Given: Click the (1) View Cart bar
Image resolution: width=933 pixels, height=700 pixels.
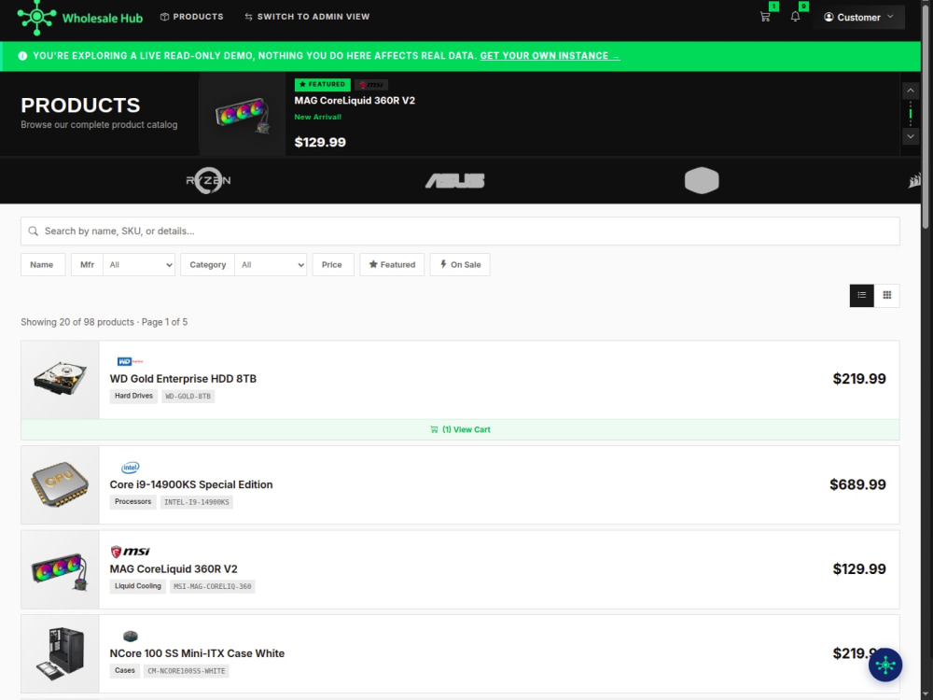Looking at the screenshot, I should tap(460, 429).
